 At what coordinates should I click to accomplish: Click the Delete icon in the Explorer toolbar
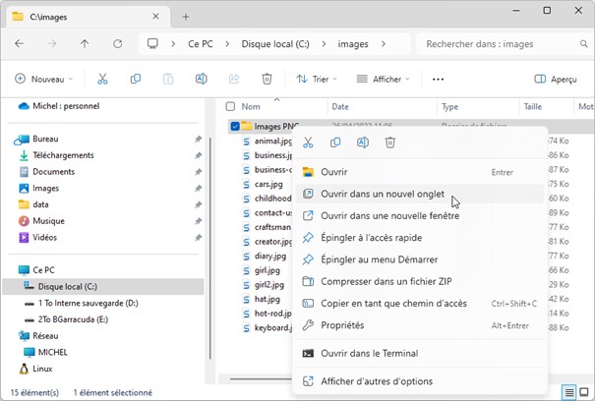click(x=267, y=79)
